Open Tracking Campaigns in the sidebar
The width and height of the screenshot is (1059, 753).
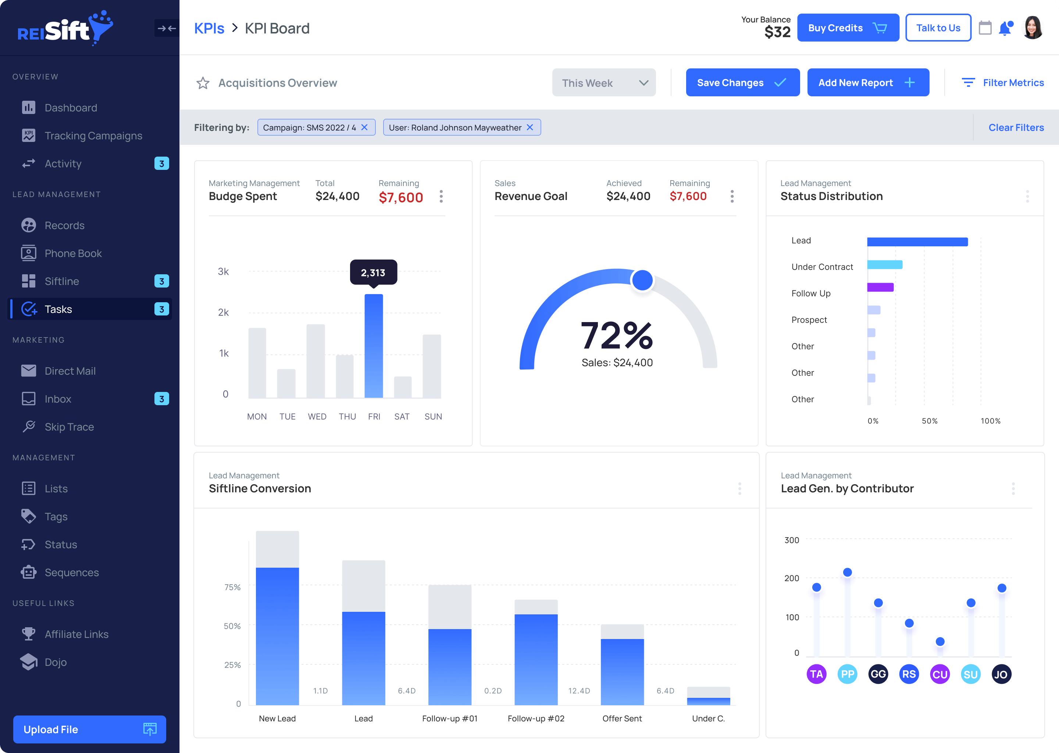[x=93, y=135]
